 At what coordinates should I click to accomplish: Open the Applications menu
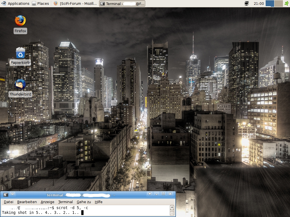click(x=16, y=3)
